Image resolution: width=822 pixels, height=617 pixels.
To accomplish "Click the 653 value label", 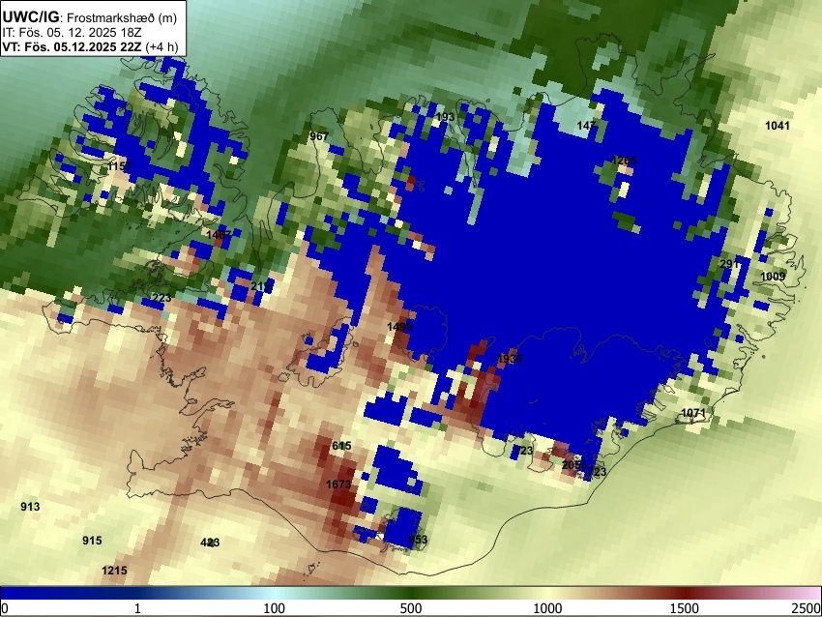I will pos(418,540).
